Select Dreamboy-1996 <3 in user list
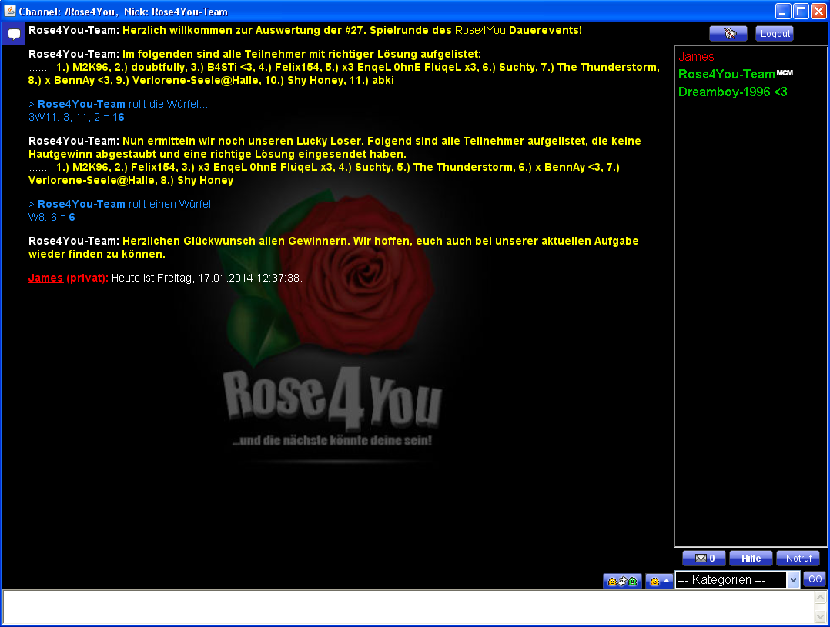 (732, 92)
